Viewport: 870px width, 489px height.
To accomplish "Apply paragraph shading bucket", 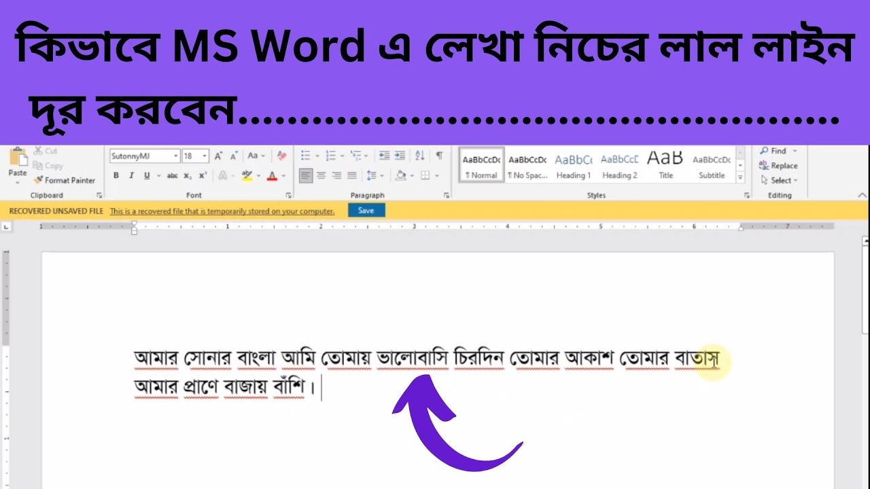I will [x=400, y=175].
